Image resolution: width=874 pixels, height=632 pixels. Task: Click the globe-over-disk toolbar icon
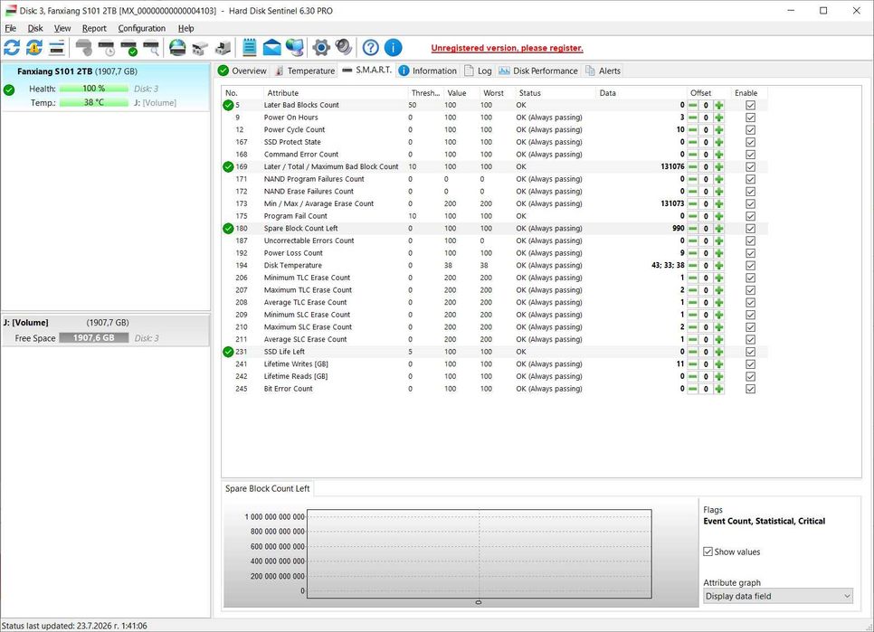click(x=177, y=48)
